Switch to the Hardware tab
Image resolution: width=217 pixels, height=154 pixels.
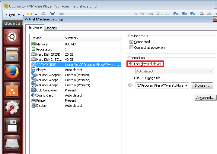35,28
